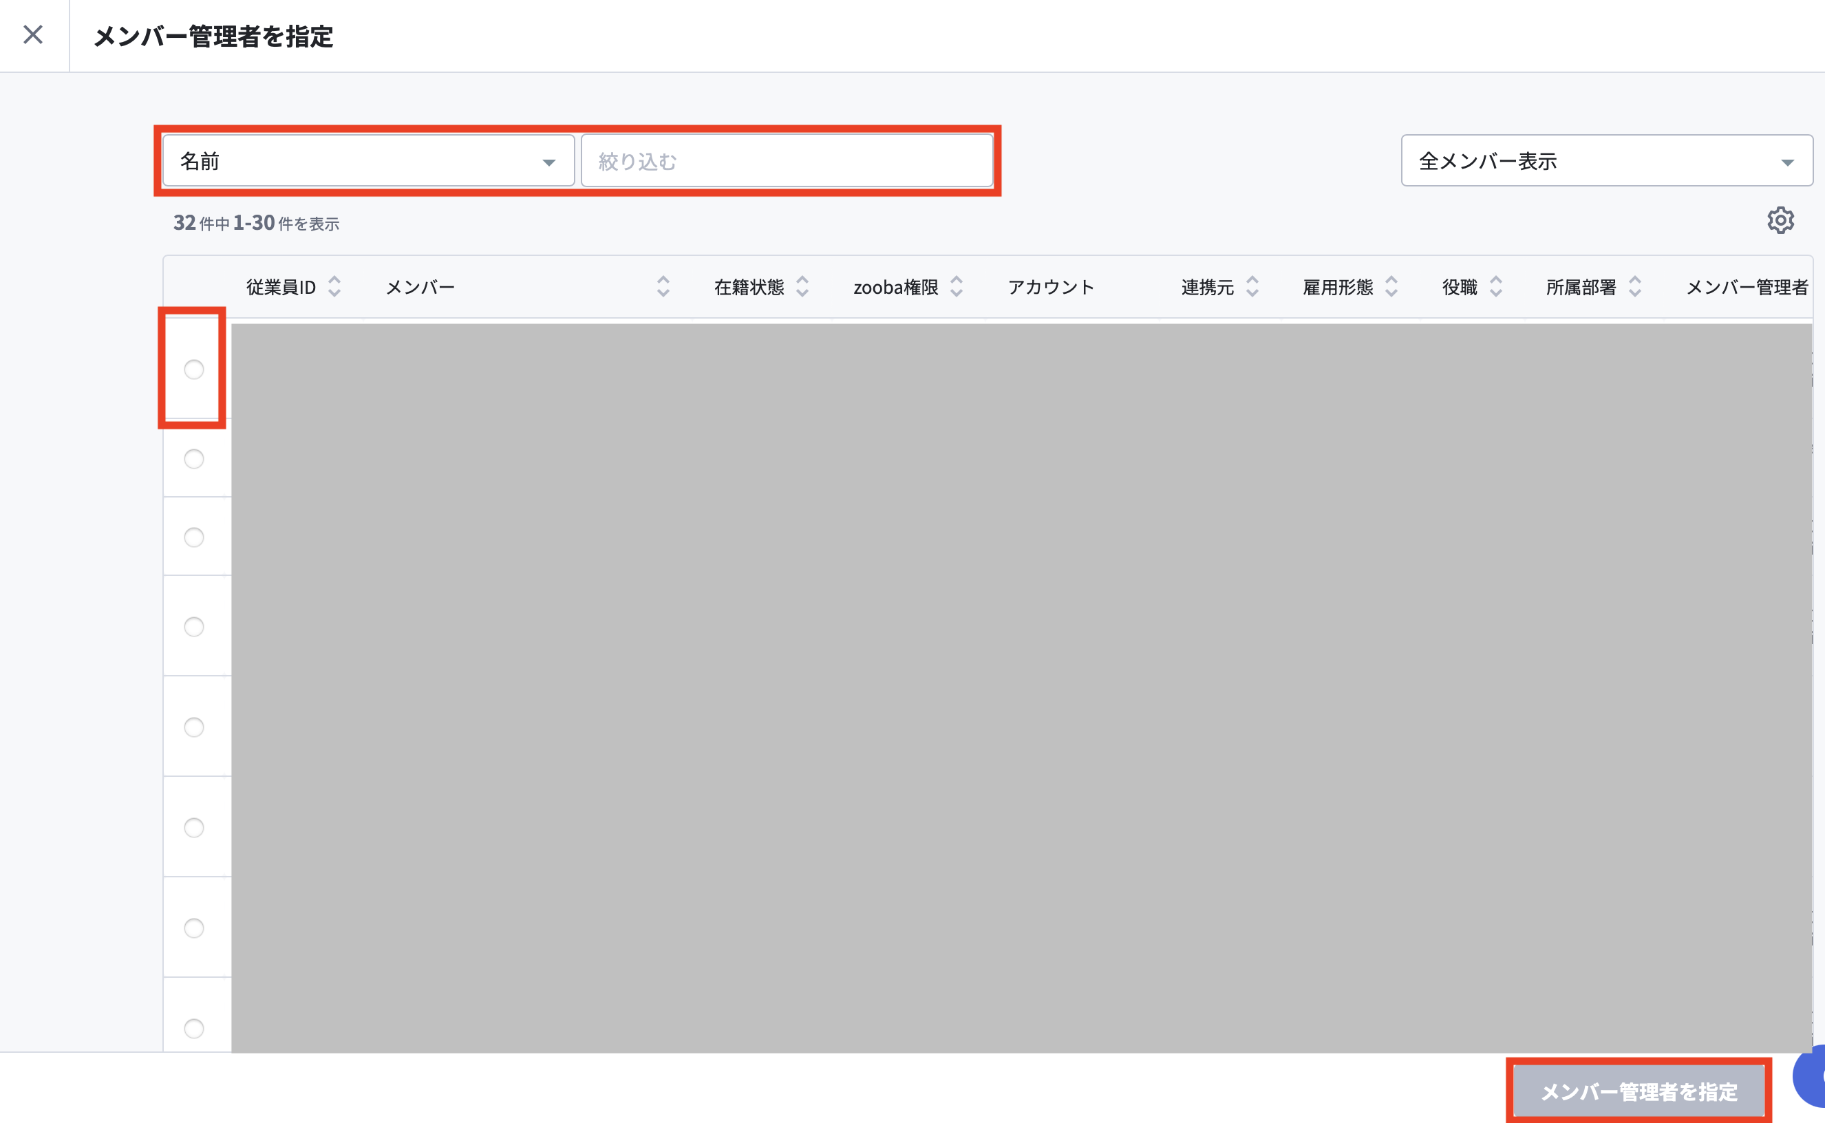The image size is (1825, 1123).
Task: Select the fourth row radio button
Action: 194,627
